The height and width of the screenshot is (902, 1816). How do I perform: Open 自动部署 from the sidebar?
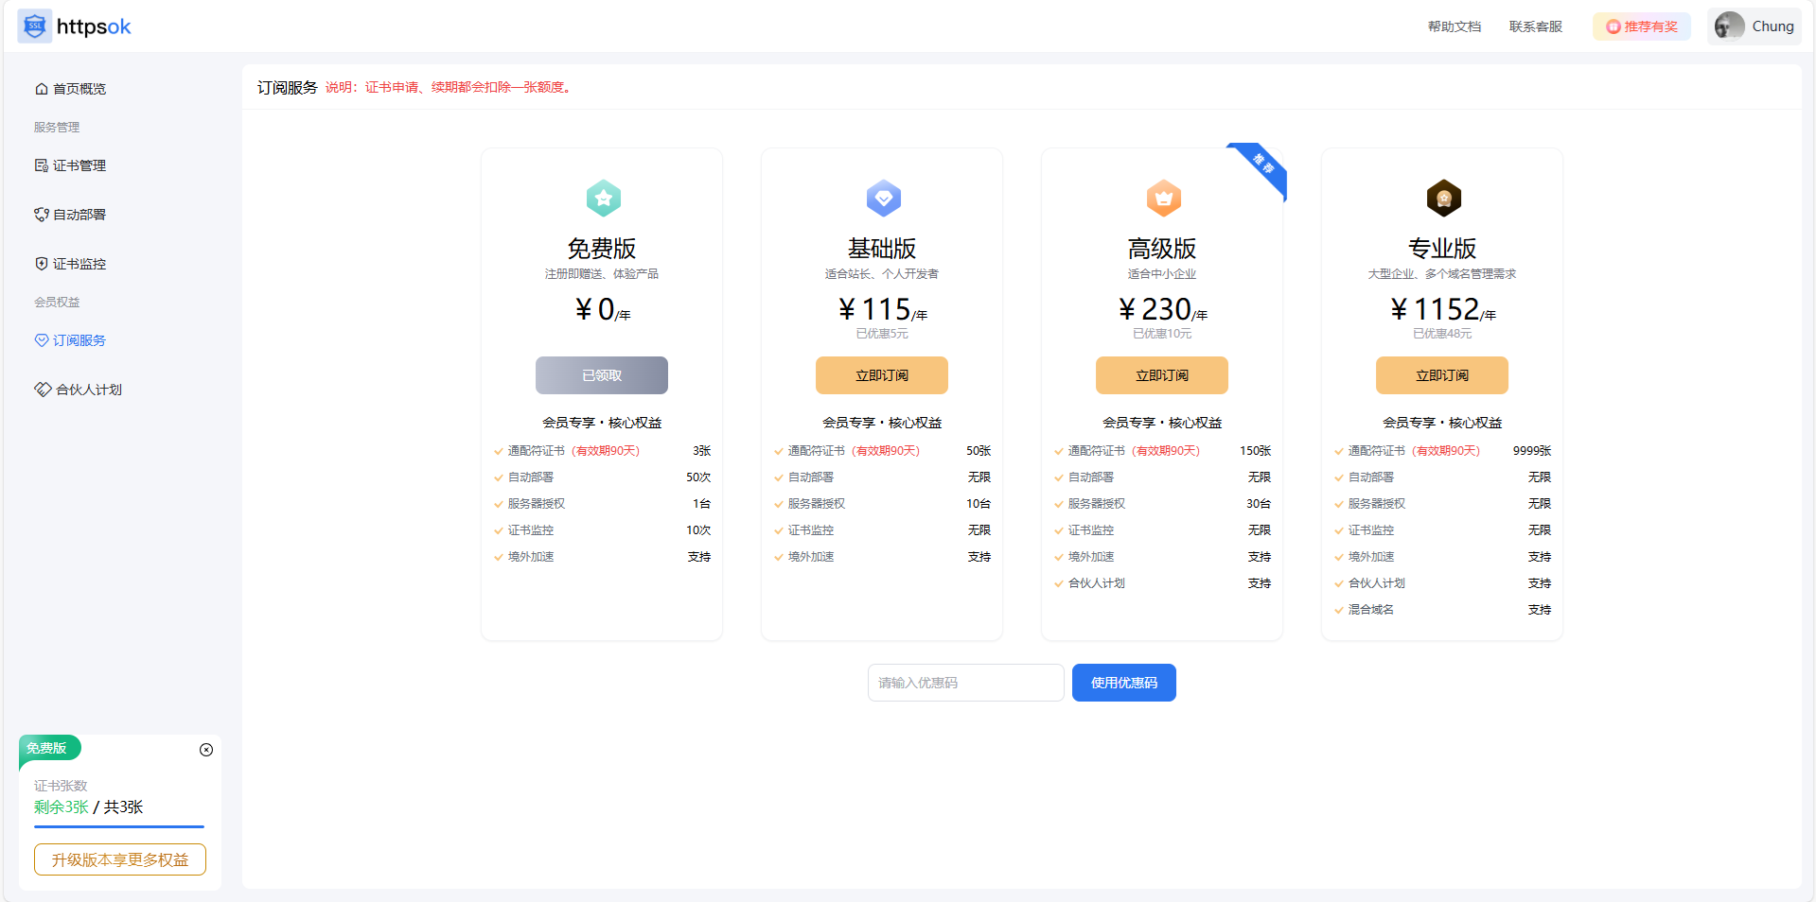click(x=79, y=215)
